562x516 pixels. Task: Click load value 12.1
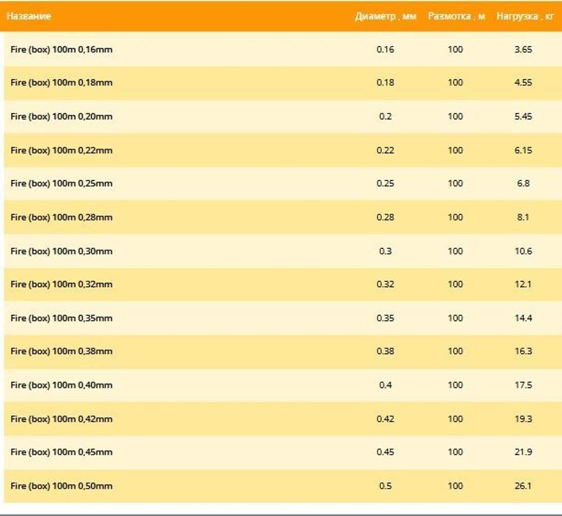523,284
